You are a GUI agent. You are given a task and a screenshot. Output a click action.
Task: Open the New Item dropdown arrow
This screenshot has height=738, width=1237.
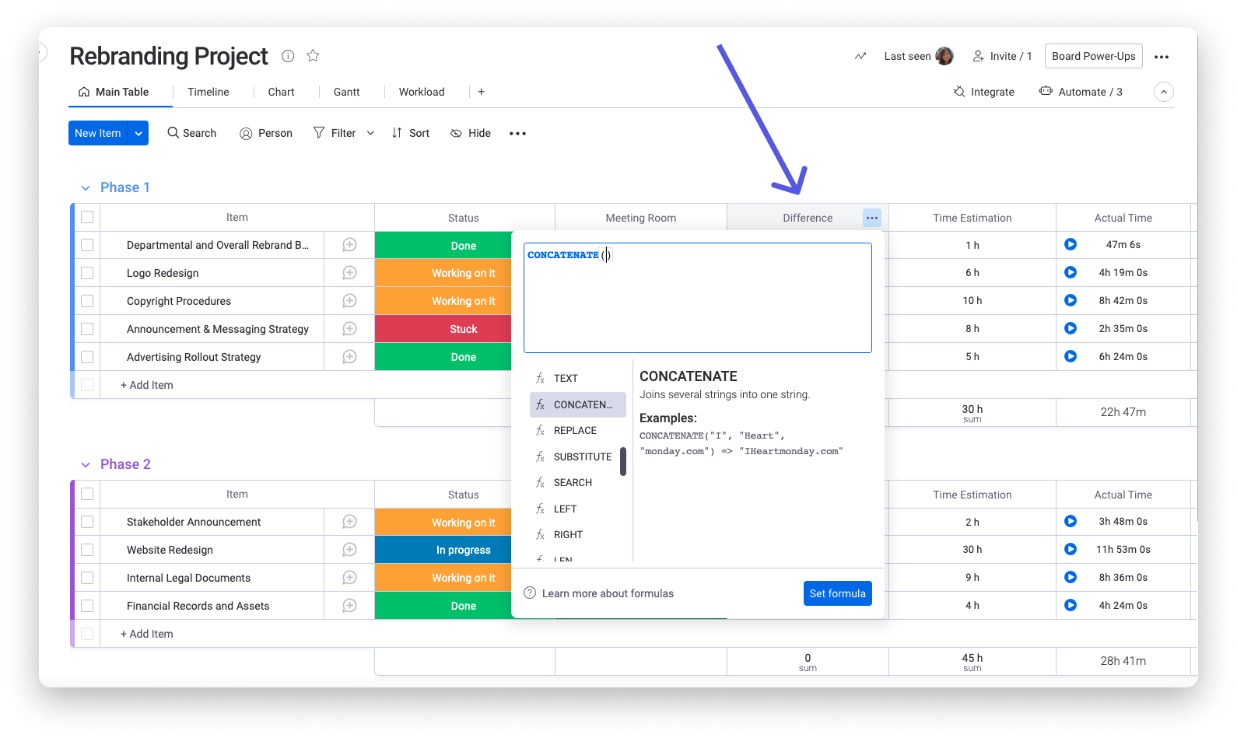tap(138, 133)
